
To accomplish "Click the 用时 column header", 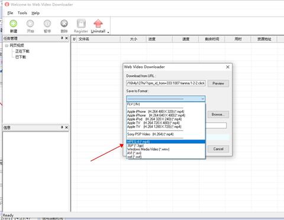I will tap(238, 39).
